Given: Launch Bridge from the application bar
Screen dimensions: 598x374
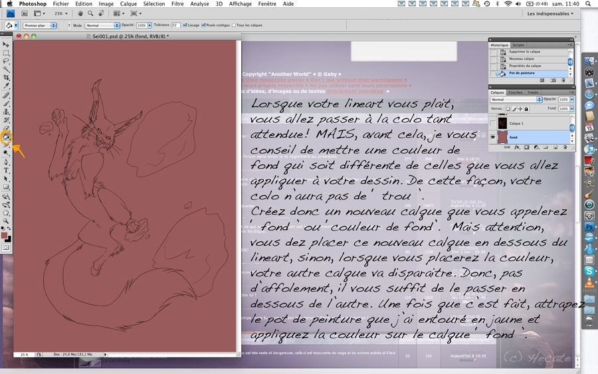Looking at the screenshot, I should [25, 13].
